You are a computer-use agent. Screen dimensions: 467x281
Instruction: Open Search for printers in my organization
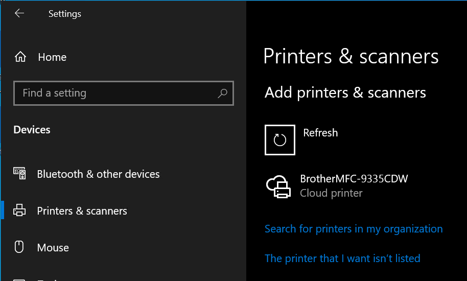(354, 229)
